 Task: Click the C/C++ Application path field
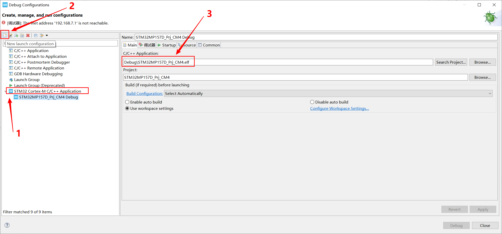point(278,62)
